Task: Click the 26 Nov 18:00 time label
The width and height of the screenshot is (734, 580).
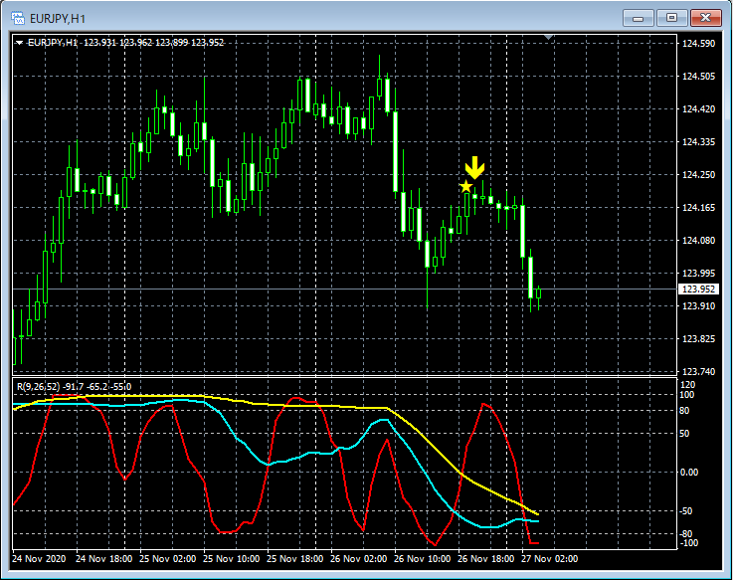Action: pyautogui.click(x=486, y=559)
